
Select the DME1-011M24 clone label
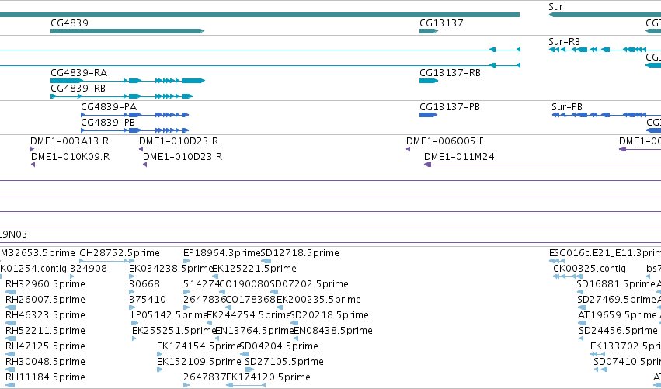[459, 157]
